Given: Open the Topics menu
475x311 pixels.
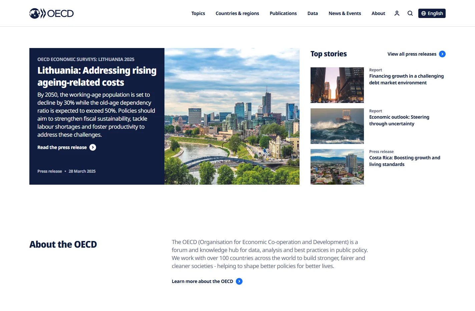Looking at the screenshot, I should (198, 13).
